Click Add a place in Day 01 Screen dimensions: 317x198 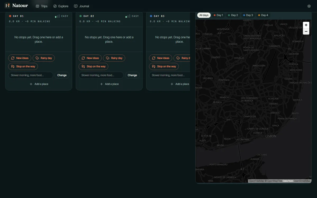coord(39,84)
